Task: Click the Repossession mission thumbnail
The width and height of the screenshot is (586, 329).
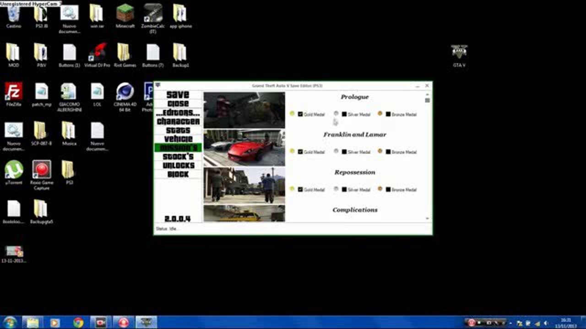Action: [244, 186]
